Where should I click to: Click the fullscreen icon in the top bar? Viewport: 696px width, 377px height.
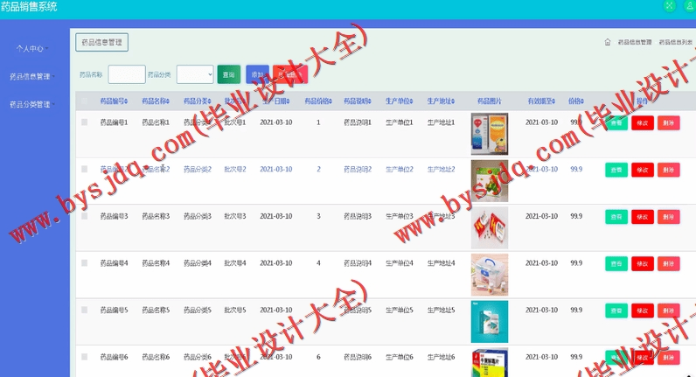coord(669,5)
